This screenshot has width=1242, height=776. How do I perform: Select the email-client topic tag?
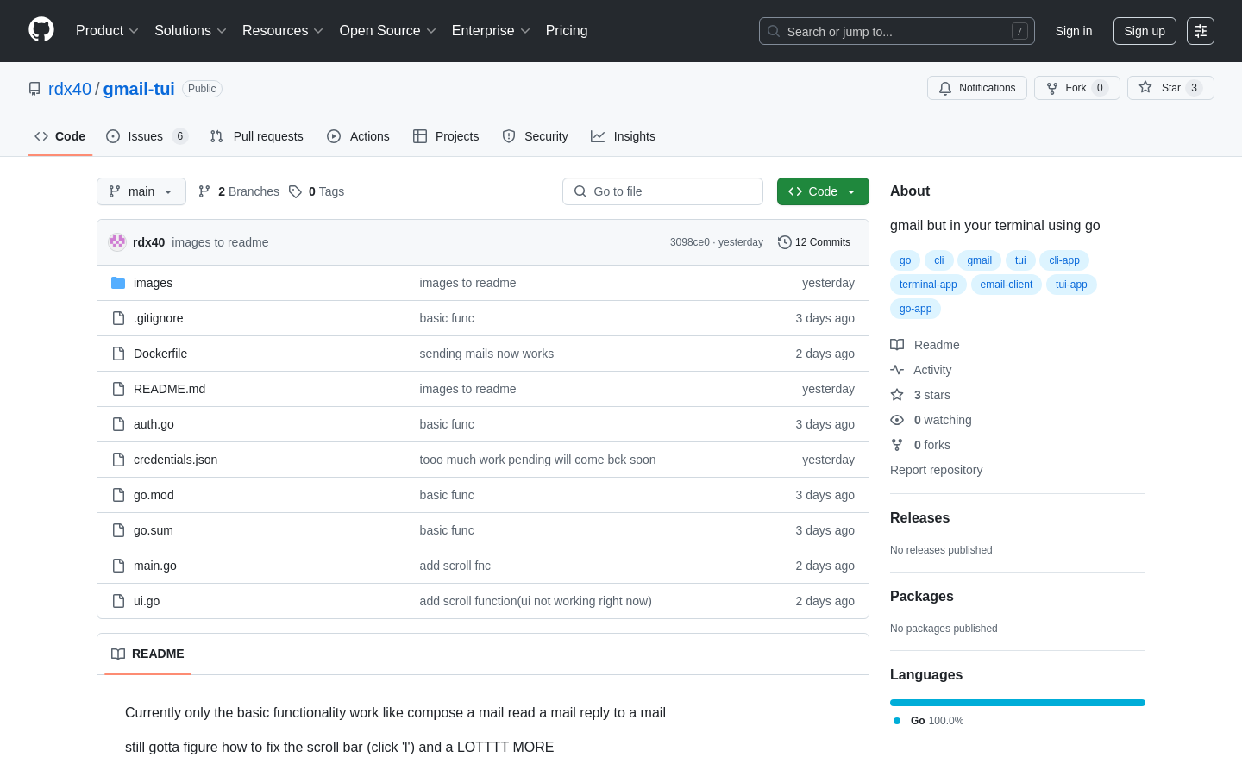[x=1006, y=285]
